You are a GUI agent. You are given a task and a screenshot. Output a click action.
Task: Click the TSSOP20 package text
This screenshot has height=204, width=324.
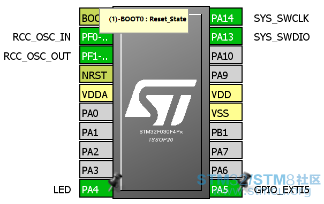[x=161, y=140]
